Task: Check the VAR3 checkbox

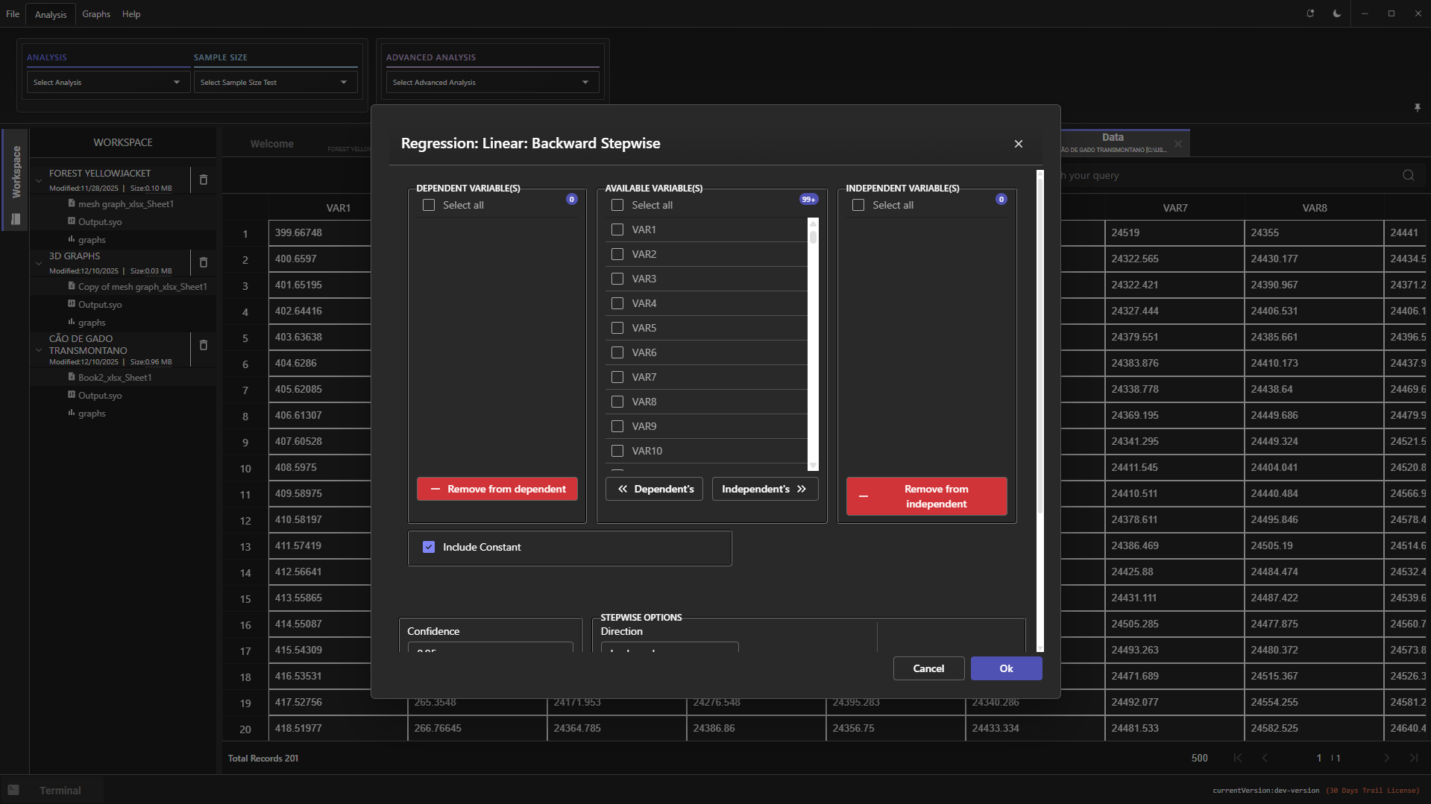Action: click(617, 279)
